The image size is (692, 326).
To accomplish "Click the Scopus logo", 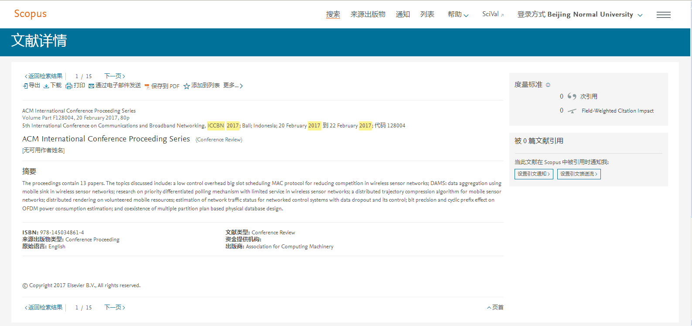I will (30, 14).
